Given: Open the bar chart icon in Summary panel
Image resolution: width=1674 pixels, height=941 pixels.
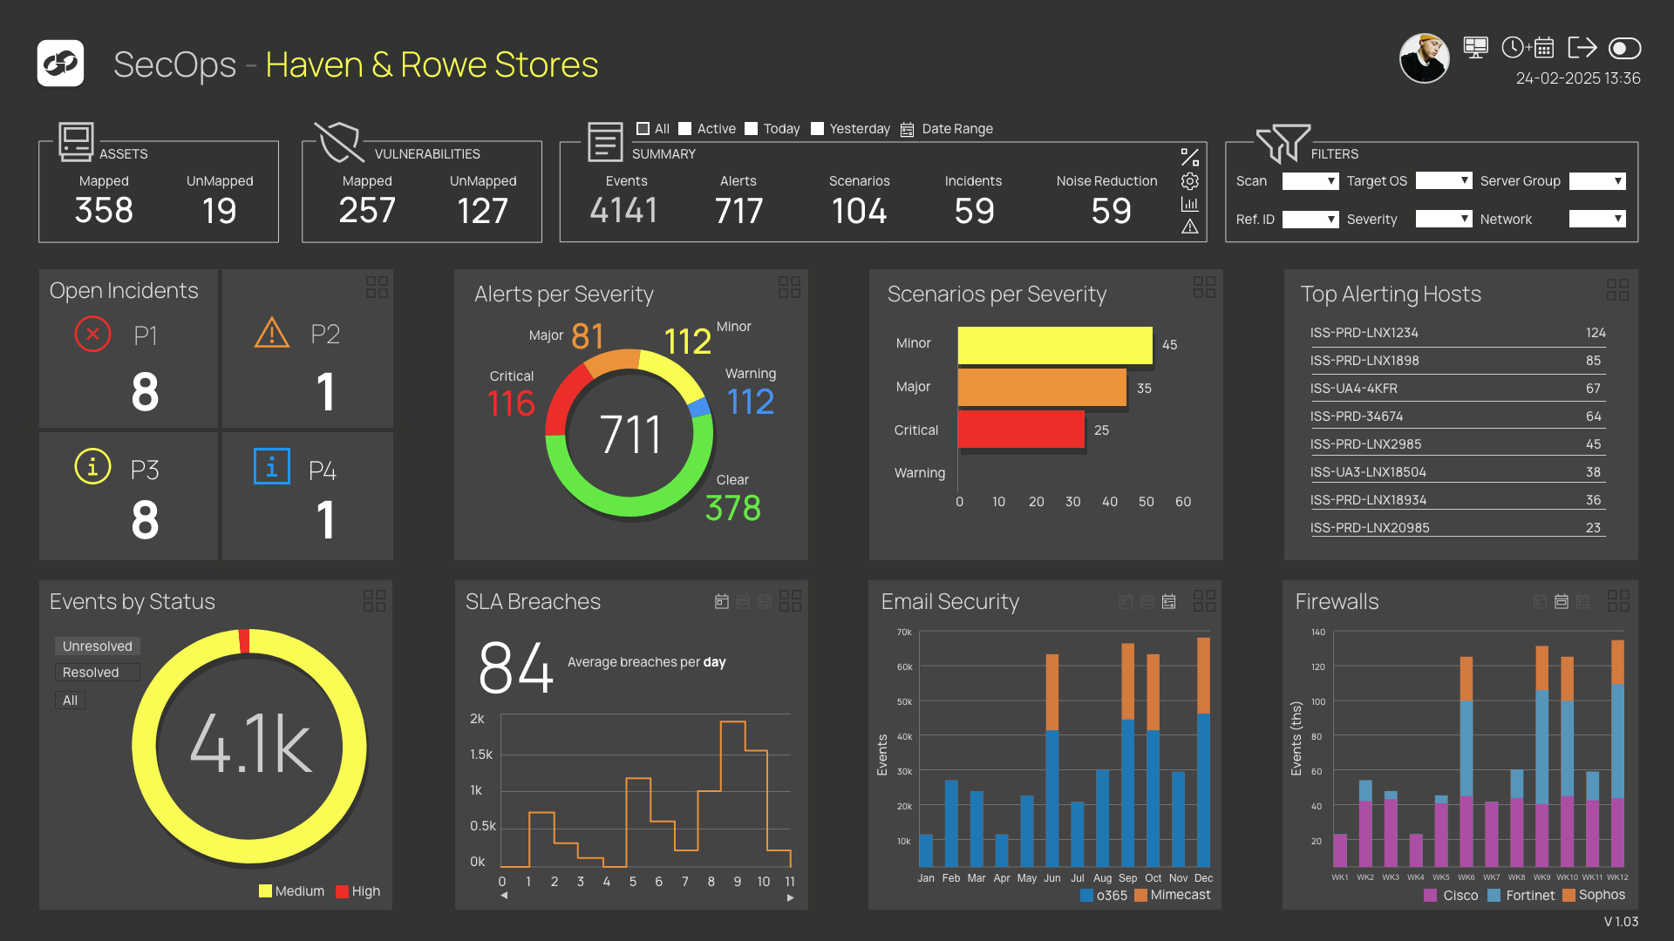Looking at the screenshot, I should 1190,204.
